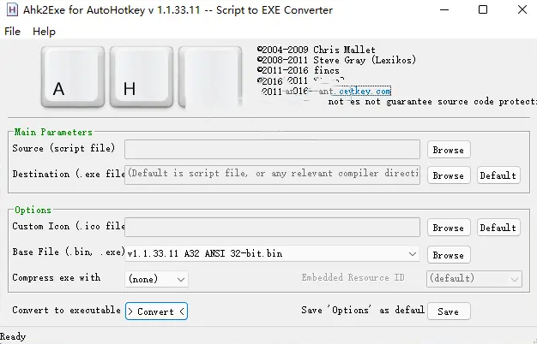Click the '2004-2009 Chris Mallet' credit line
Image resolution: width=537 pixels, height=344 pixels.
[x=316, y=50]
